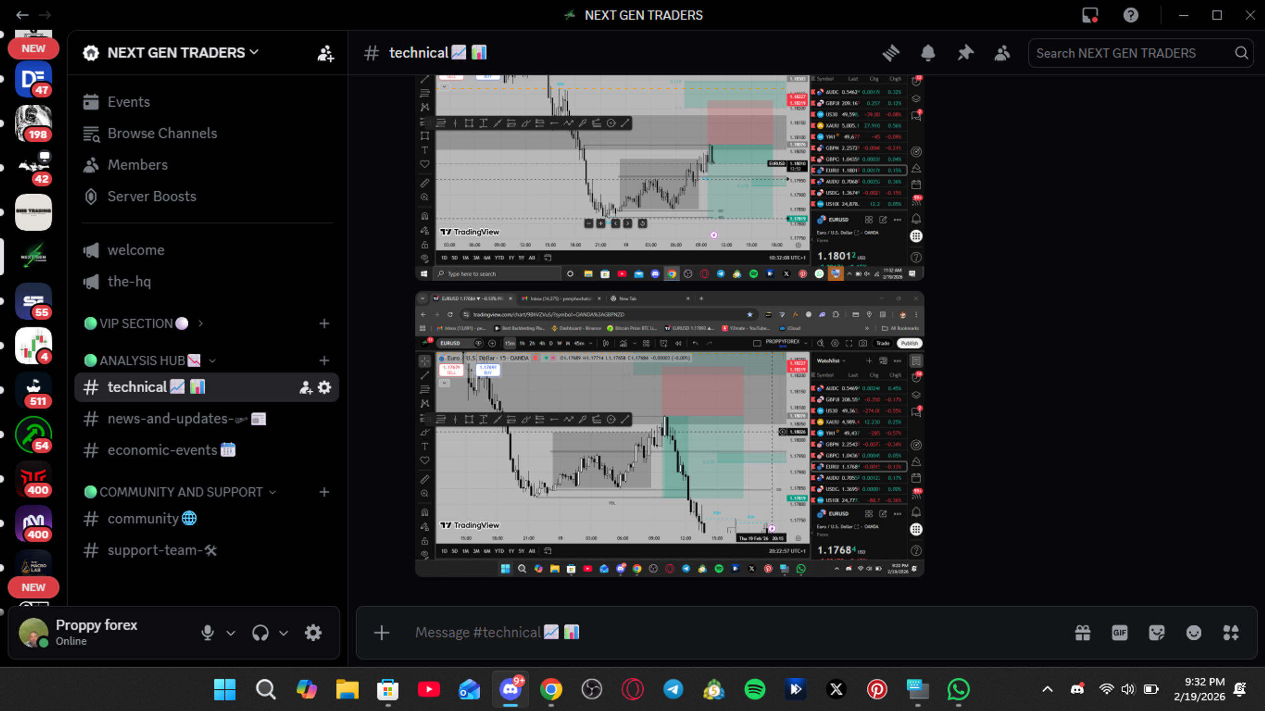Show the member list icon

1002,53
